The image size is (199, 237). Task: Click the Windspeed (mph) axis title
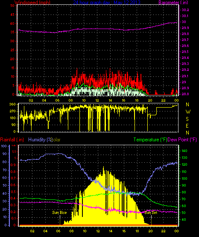point(32,2)
